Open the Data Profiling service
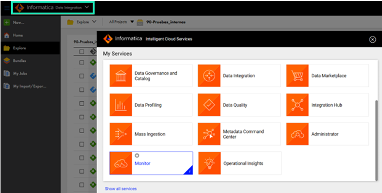Image resolution: width=382 pixels, height=193 pixels. click(151, 105)
